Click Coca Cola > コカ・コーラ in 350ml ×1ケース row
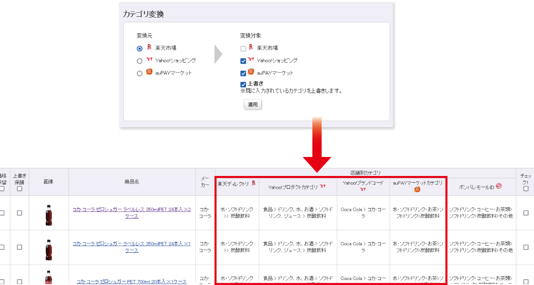This screenshot has height=285, width=534. coord(363,247)
